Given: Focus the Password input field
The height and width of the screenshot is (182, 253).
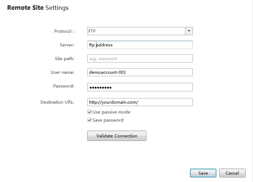Looking at the screenshot, I should point(140,87).
